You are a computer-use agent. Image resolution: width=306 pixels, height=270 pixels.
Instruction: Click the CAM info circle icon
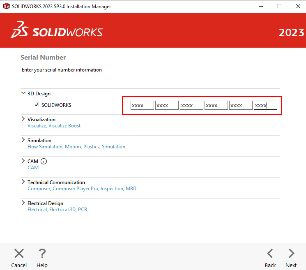click(44, 161)
